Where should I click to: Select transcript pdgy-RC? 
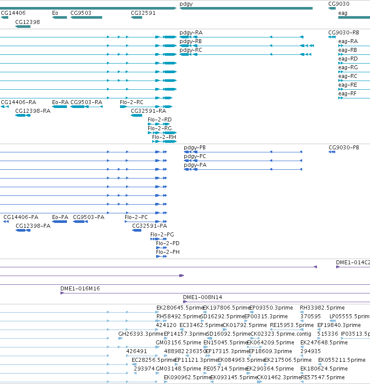pos(245,54)
